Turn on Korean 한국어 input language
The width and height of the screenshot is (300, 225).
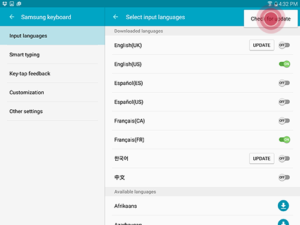pos(284,158)
